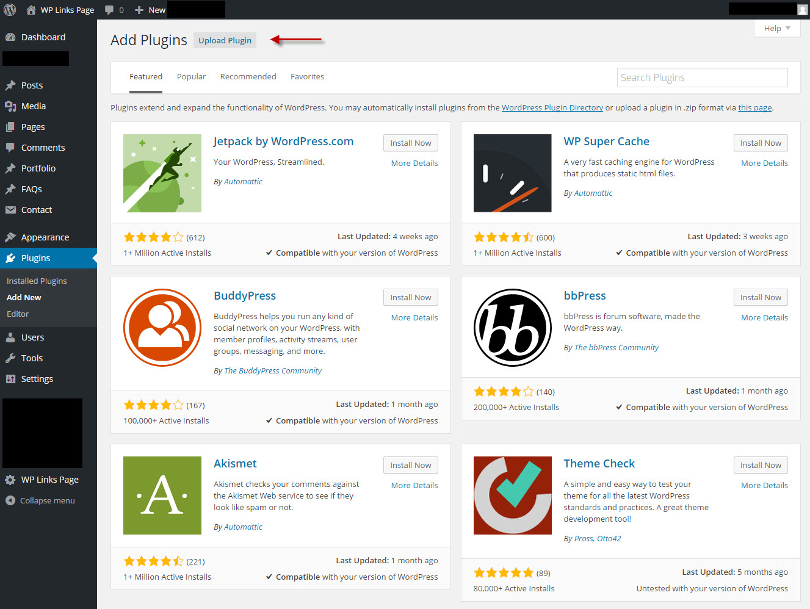Screen dimensions: 810x609
Task: Switch to the Featured tab
Action: coord(146,77)
